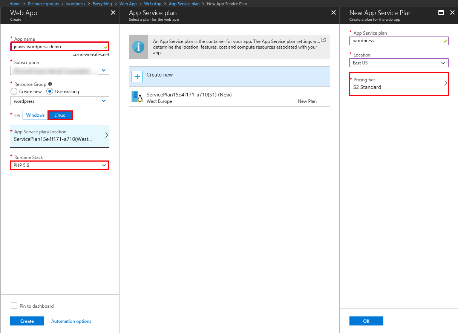This screenshot has height=333, width=458.
Task: Click the App name input field
Action: (x=60, y=47)
